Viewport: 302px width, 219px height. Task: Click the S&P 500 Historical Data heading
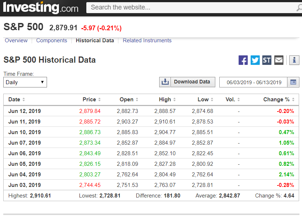[50, 60]
